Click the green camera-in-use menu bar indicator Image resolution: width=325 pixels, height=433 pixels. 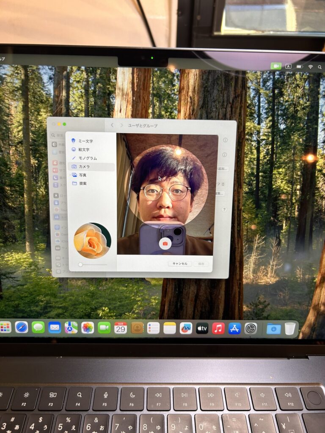(x=276, y=66)
